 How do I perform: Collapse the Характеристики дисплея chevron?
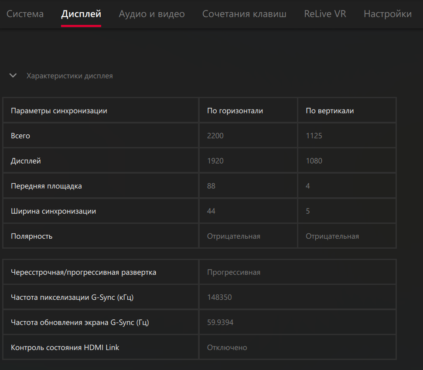(x=13, y=75)
